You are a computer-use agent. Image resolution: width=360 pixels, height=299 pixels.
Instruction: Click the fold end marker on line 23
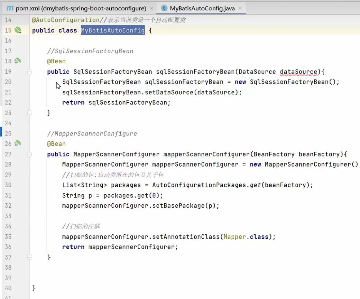(29, 113)
